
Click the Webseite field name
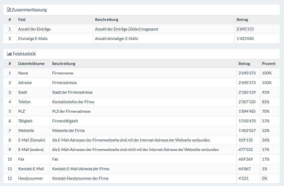coord(26,131)
